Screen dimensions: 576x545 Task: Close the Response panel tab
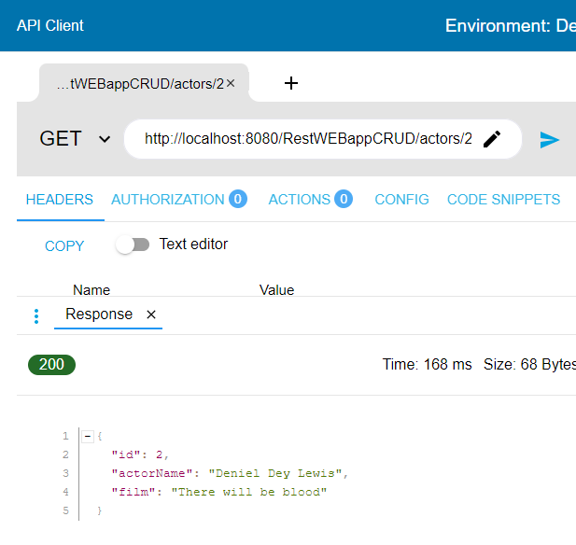(x=151, y=314)
